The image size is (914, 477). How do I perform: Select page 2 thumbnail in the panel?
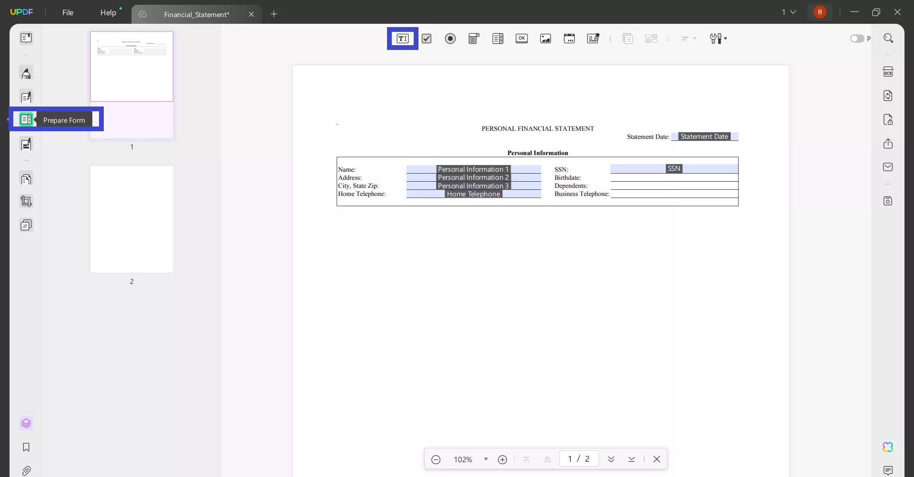pyautogui.click(x=131, y=219)
